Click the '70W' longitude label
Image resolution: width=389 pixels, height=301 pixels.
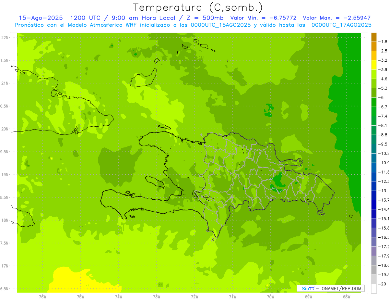[x=271, y=297]
